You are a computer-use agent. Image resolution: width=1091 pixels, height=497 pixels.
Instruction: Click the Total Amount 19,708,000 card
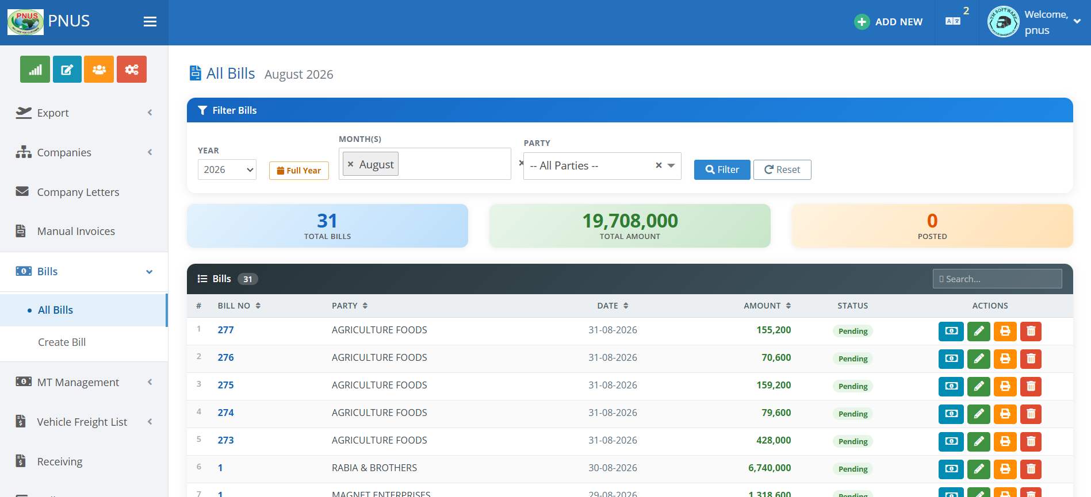click(x=630, y=226)
